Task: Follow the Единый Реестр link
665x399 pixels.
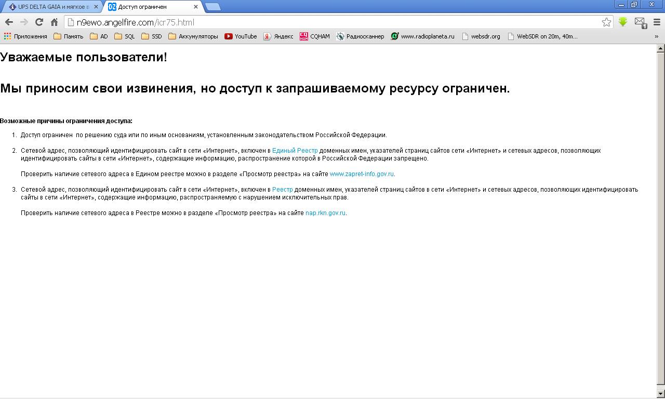Action: [x=295, y=151]
